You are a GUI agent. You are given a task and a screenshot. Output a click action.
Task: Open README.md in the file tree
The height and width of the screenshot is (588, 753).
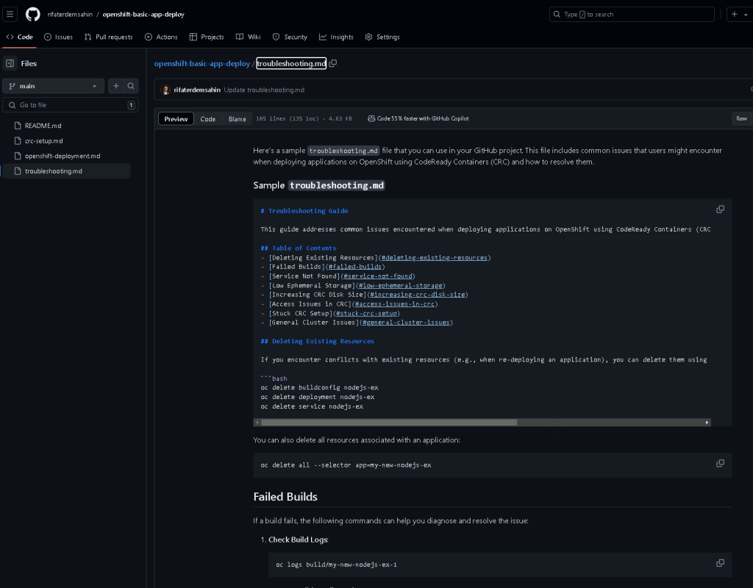(43, 126)
